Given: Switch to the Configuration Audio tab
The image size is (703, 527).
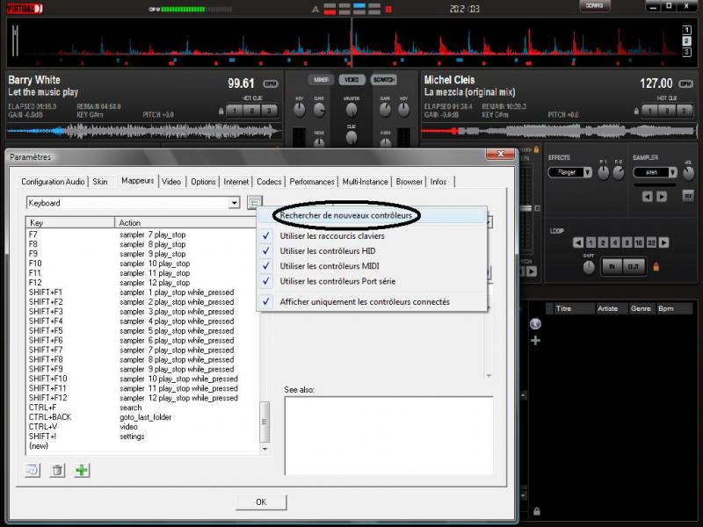Looking at the screenshot, I should coord(54,181).
